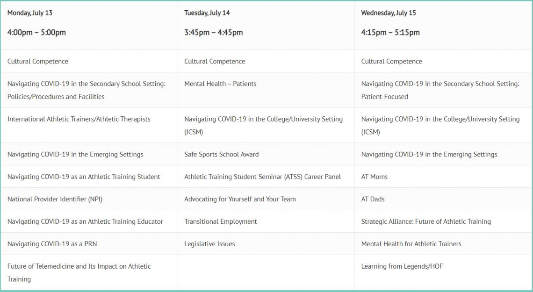Viewport: 533px width, 292px height.
Task: Click Cultural Competence under Monday
Action: click(x=38, y=62)
